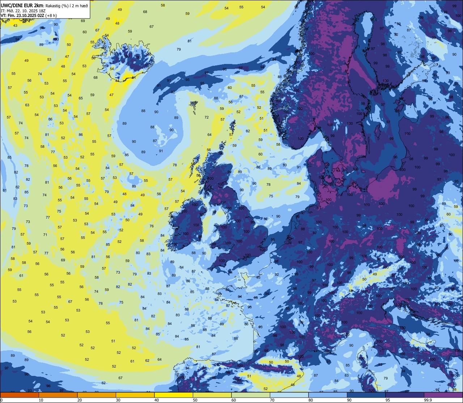463x403 pixels.
Task: Click the legend label '50'
Action: pyautogui.click(x=195, y=400)
